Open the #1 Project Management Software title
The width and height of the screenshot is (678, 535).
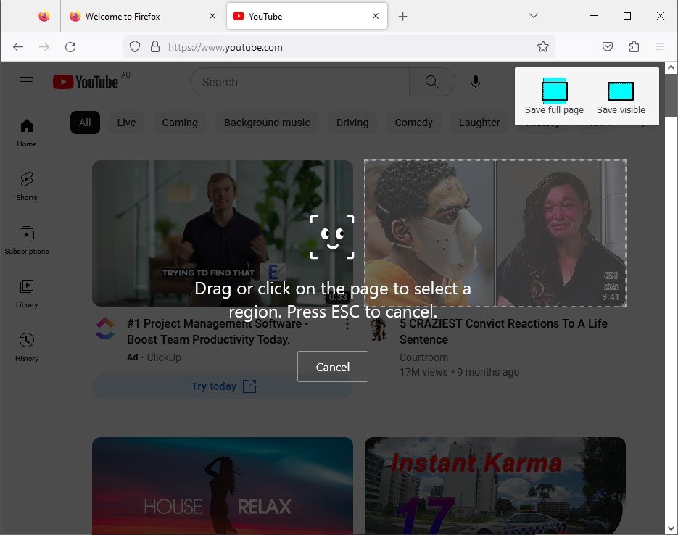pyautogui.click(x=218, y=331)
